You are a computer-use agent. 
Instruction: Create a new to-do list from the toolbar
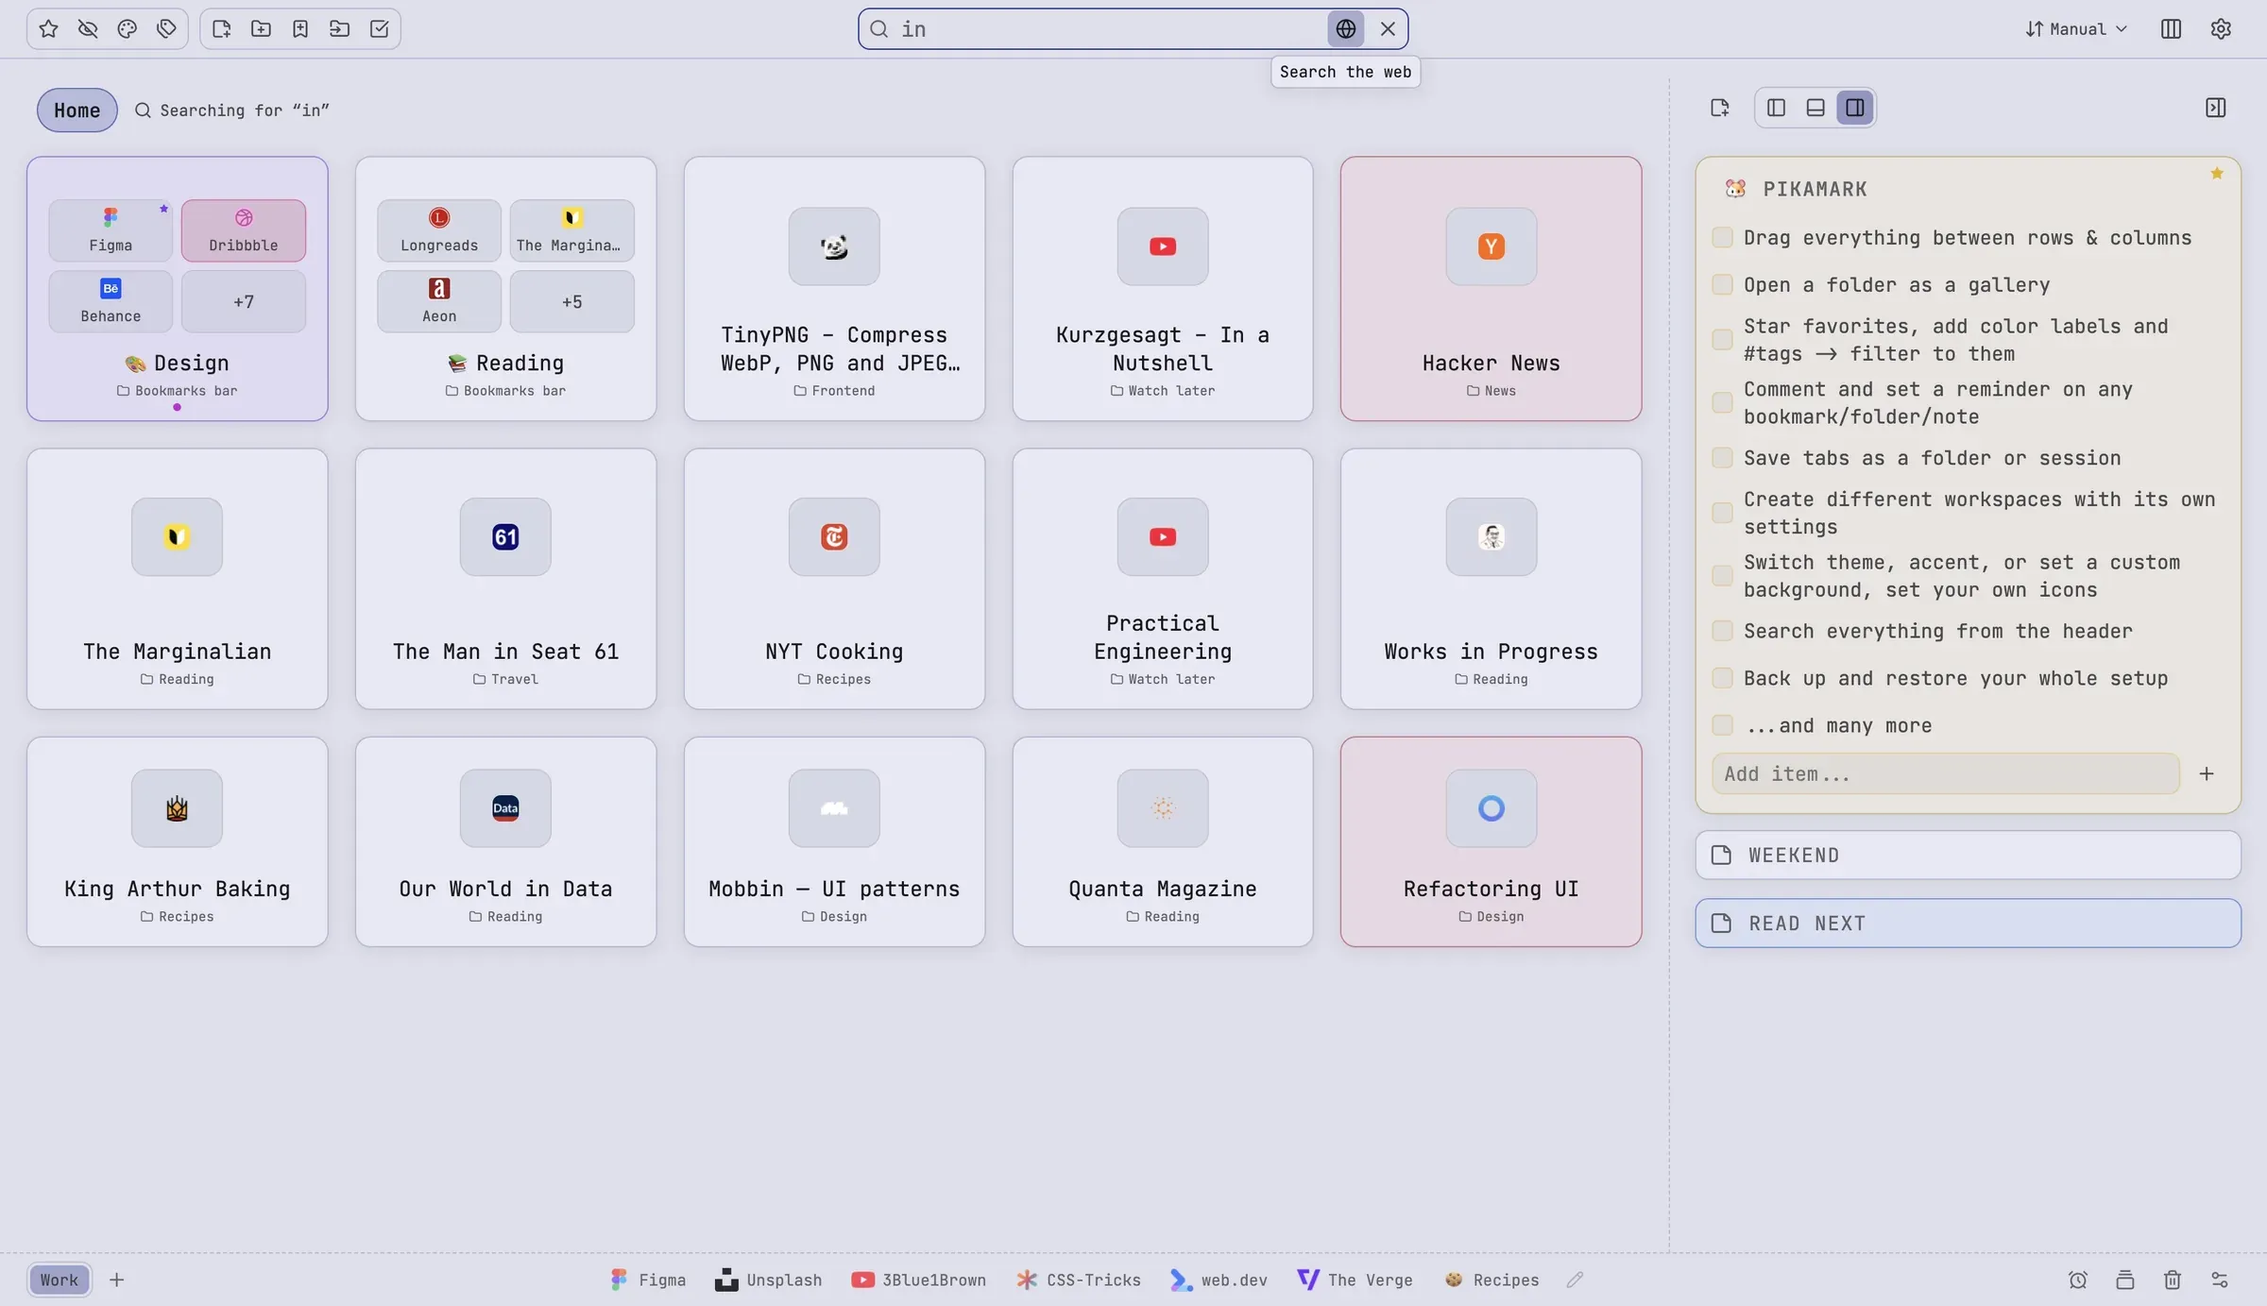pyautogui.click(x=379, y=28)
